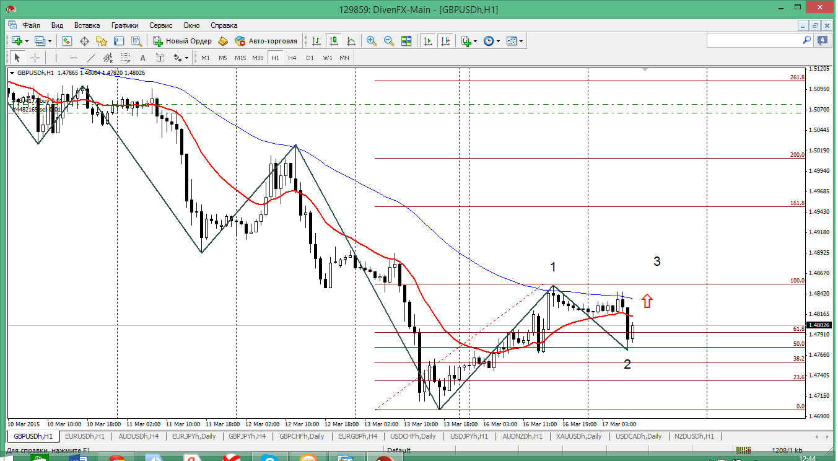This screenshot has width=838, height=461.
Task: Switch chart to line chart type
Action: [x=351, y=41]
